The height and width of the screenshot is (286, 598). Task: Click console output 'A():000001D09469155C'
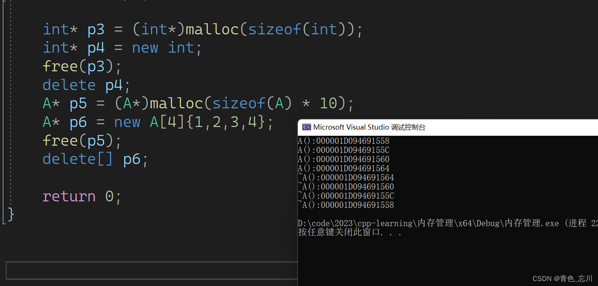(344, 150)
